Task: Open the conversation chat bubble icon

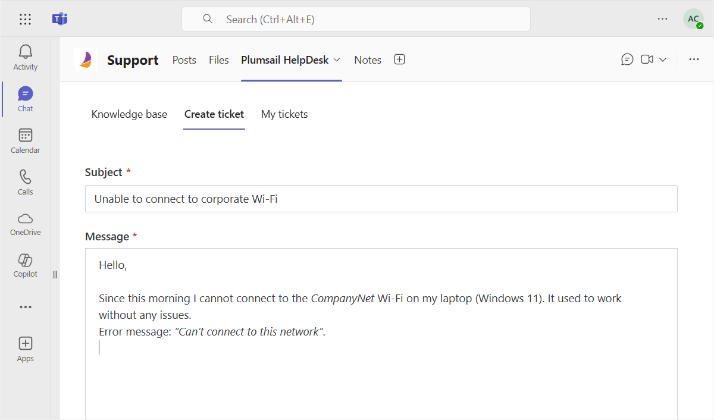Action: click(x=627, y=59)
